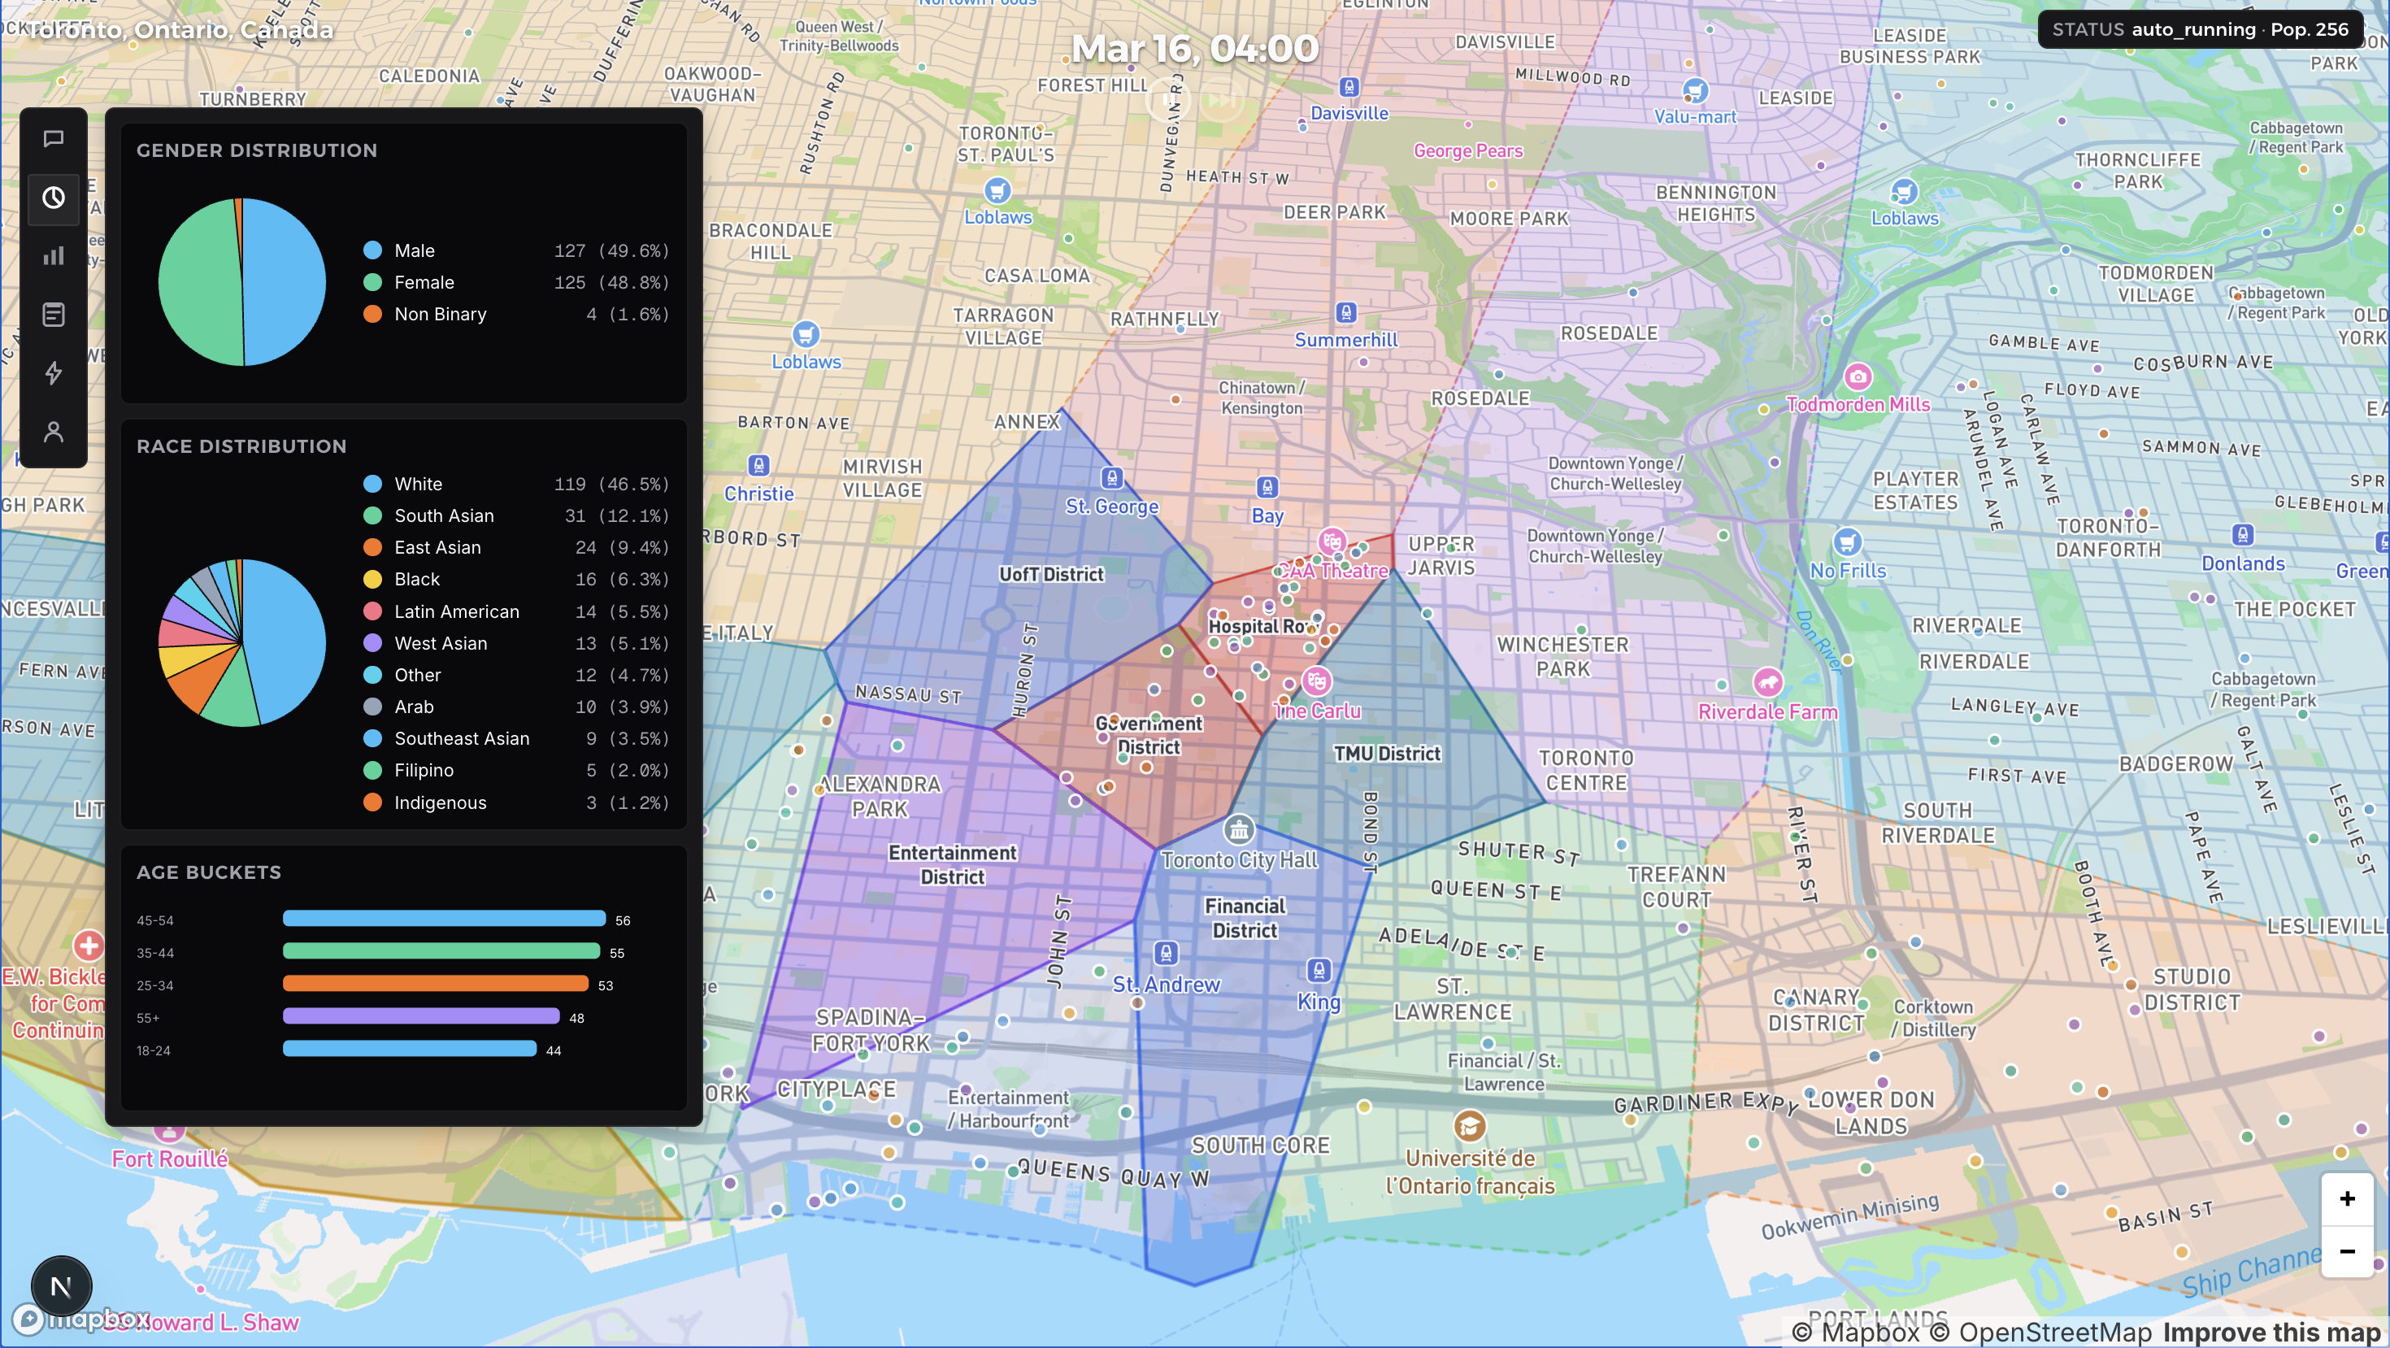Open the bar chart statistics sidebar icon

point(54,256)
